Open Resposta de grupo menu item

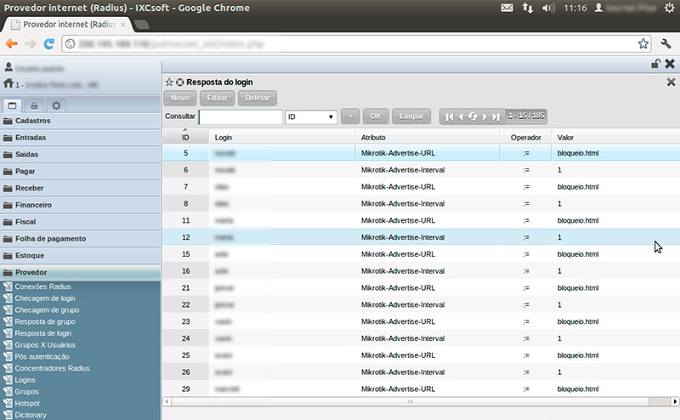[45, 321]
